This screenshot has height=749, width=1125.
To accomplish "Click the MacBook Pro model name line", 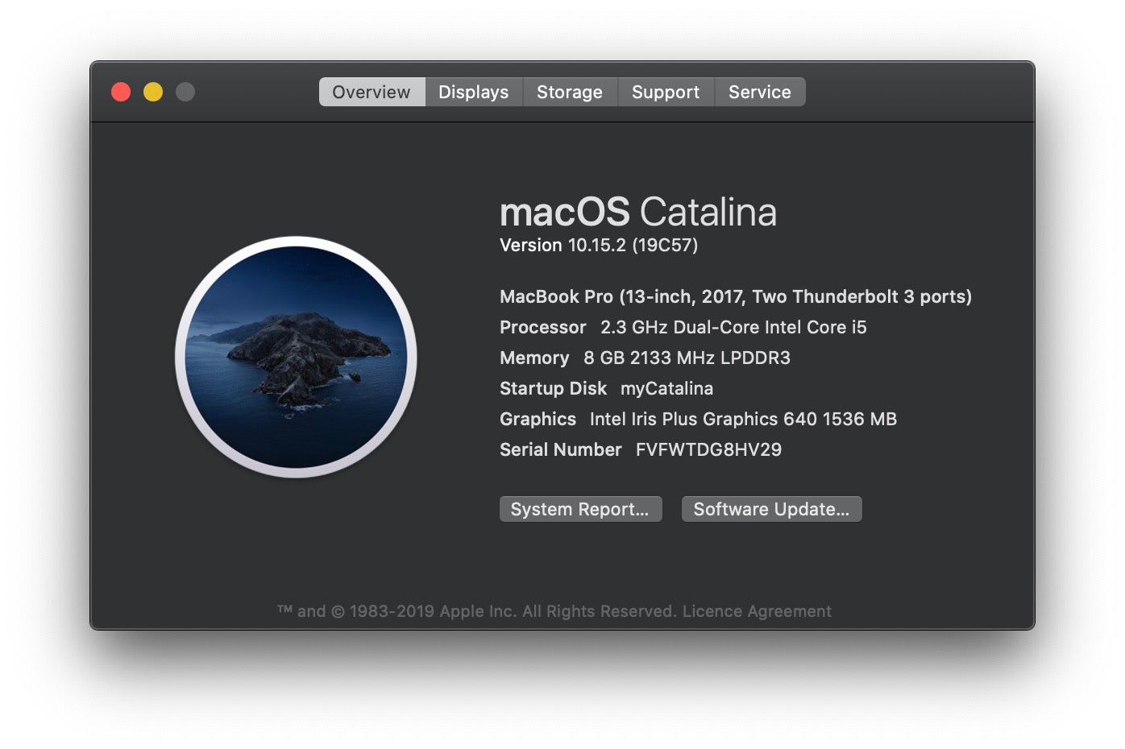I will click(x=735, y=296).
